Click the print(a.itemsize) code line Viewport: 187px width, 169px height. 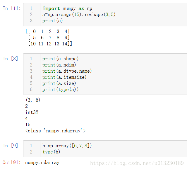(64, 77)
